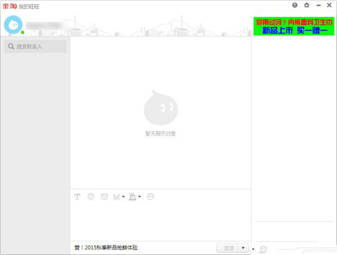Open the 2015秋季新品抢鲜体验 promo link
This screenshot has width=337, height=255.
[106, 248]
